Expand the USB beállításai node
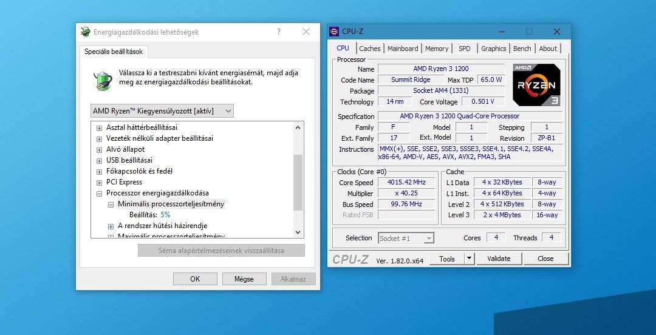This screenshot has width=656, height=335. [99, 161]
